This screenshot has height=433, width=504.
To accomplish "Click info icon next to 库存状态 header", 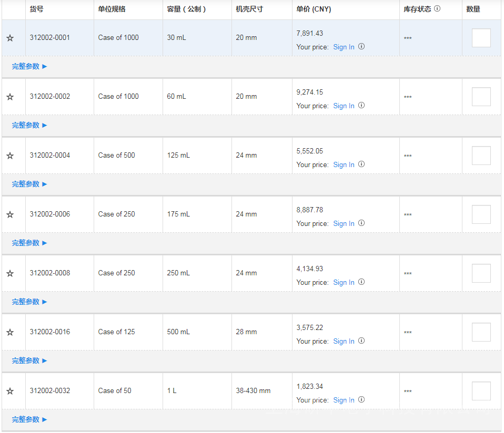I will click(x=437, y=9).
